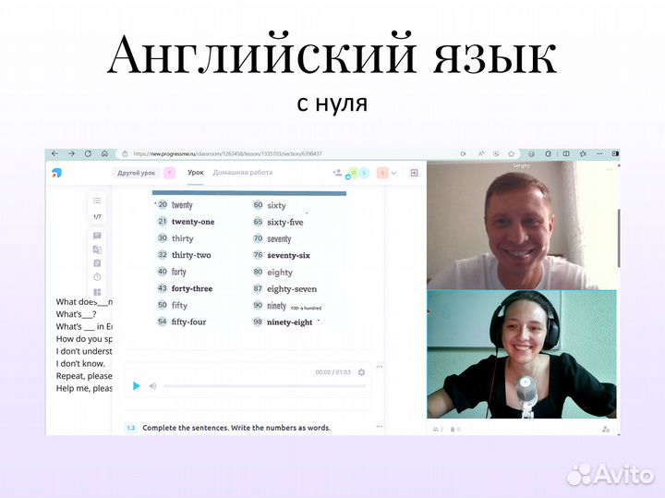Open the browser three-dot settings menu

click(x=599, y=153)
